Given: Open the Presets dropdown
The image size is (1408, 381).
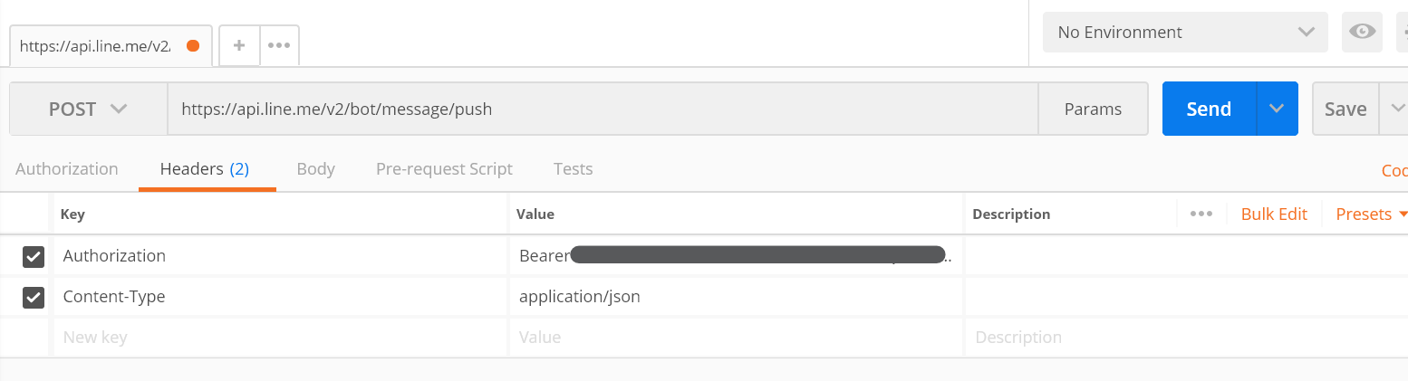Looking at the screenshot, I should tap(1371, 214).
